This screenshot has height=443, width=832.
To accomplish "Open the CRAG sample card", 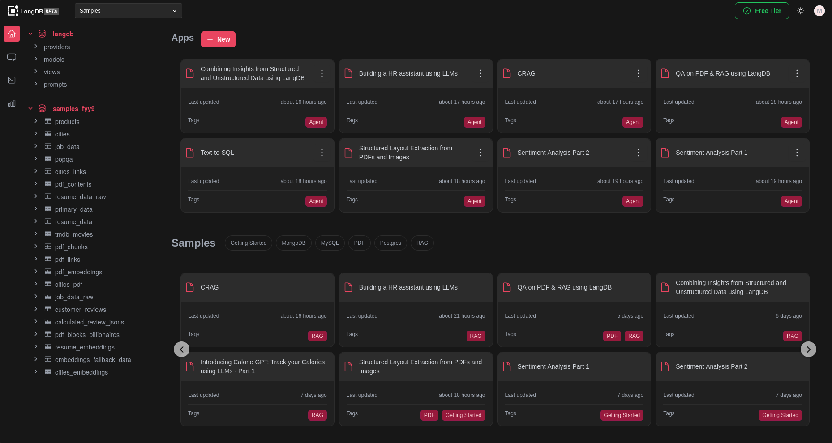I will [257, 310].
